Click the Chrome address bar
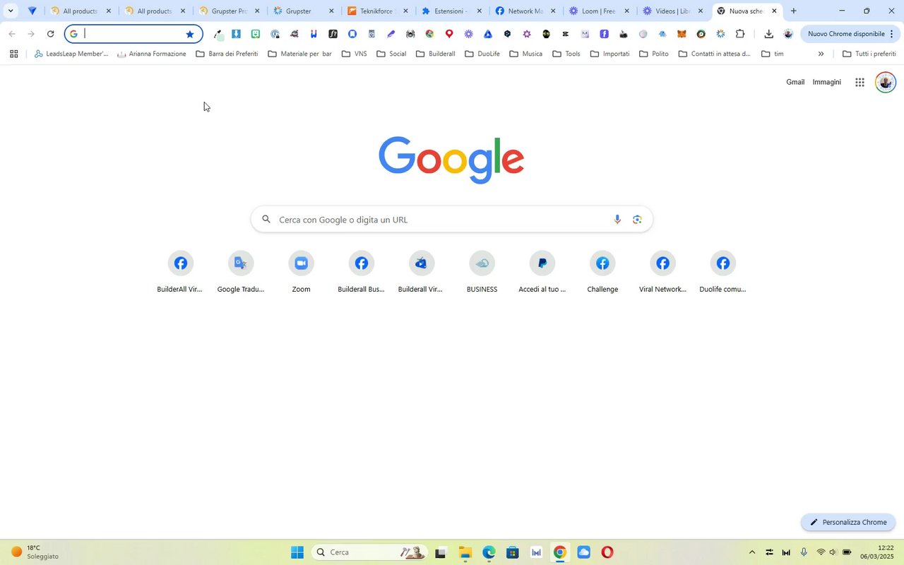 click(x=133, y=34)
